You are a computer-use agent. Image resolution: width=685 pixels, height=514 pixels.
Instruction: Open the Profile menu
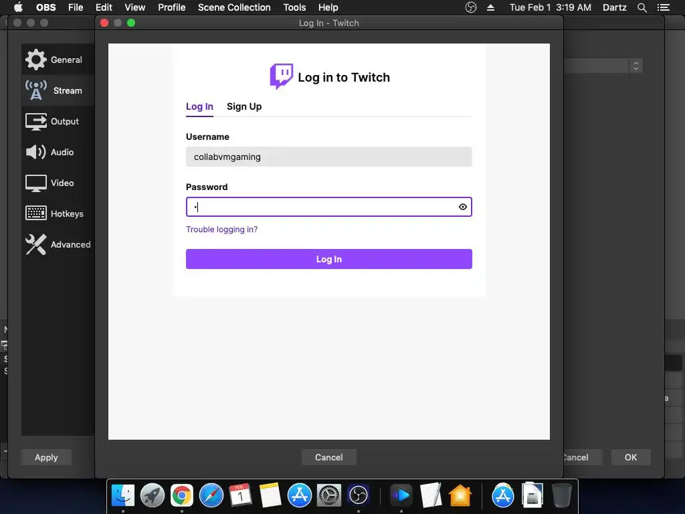[172, 7]
